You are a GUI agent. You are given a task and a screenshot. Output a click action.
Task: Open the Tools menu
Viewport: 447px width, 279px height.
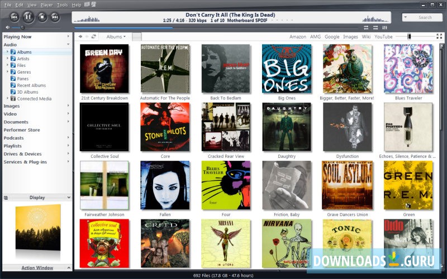click(62, 5)
